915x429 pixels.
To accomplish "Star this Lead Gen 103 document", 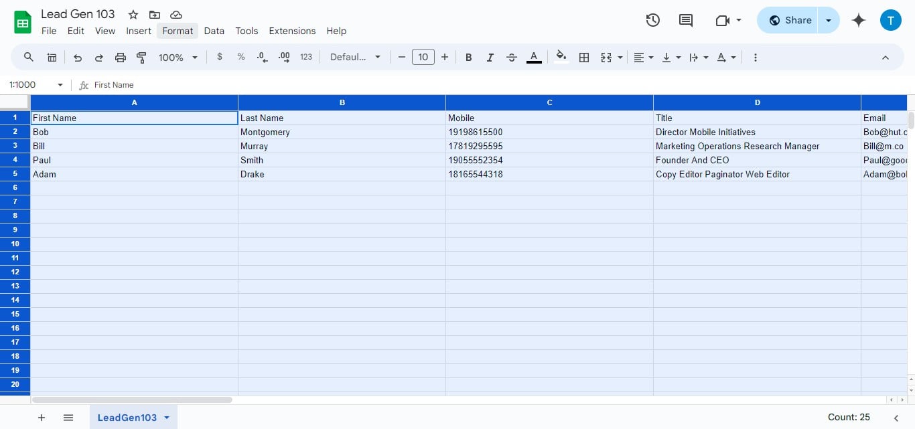I will point(133,15).
